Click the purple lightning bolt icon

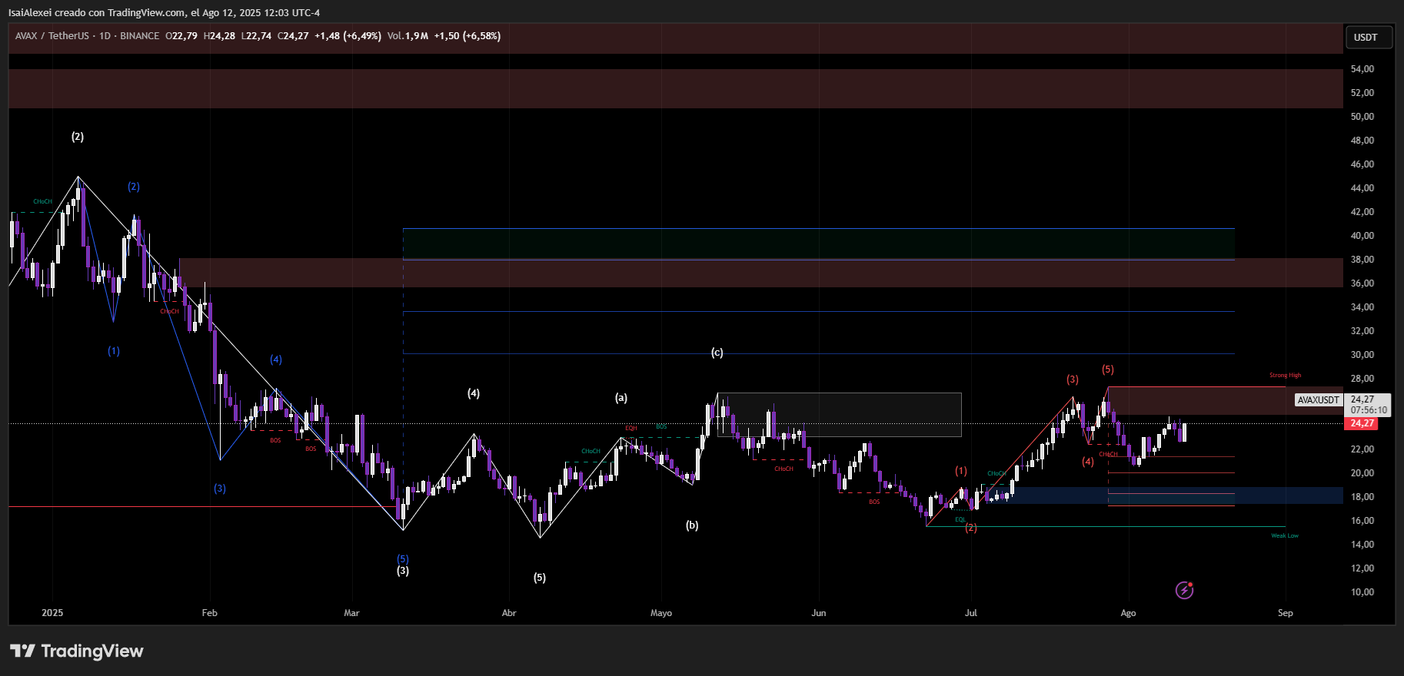point(1184,590)
